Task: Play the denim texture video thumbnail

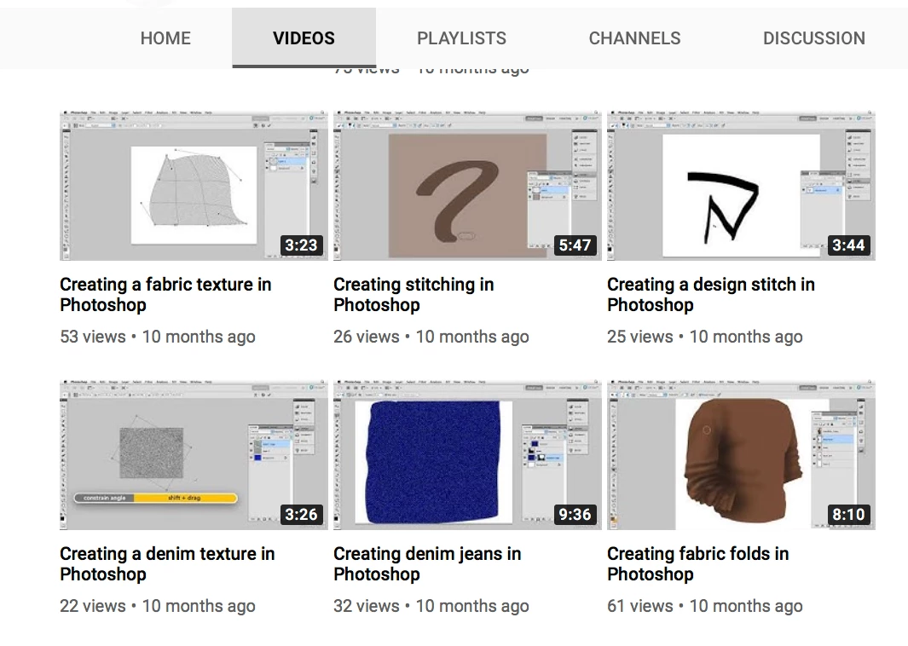Action: (x=194, y=455)
